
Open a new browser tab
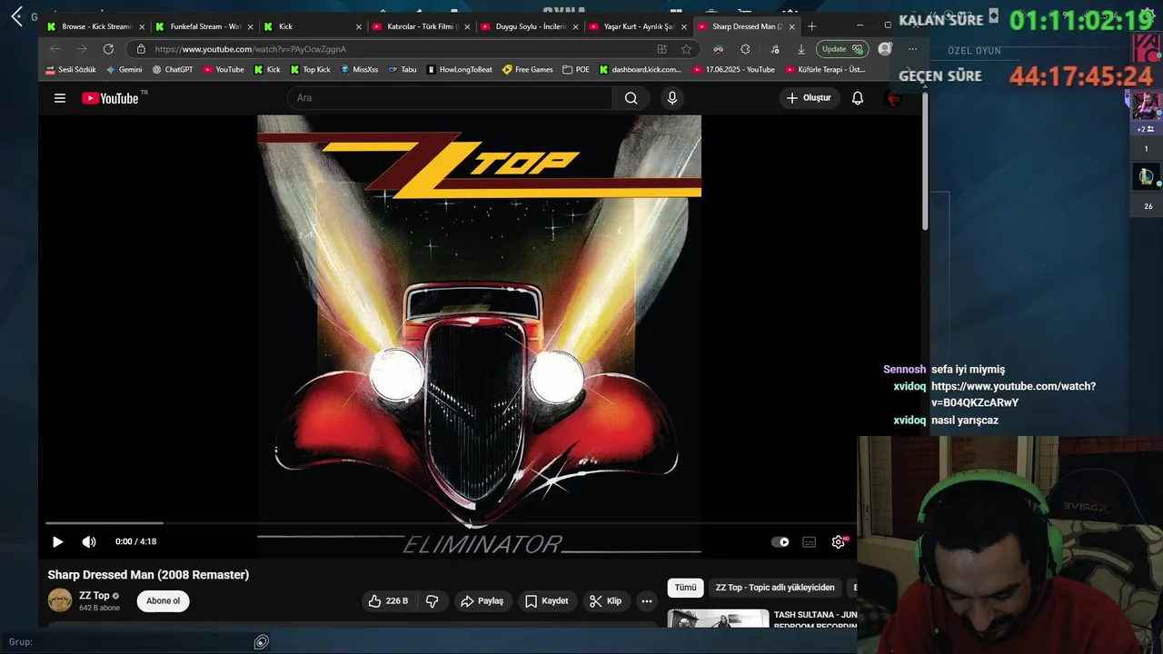click(x=811, y=26)
